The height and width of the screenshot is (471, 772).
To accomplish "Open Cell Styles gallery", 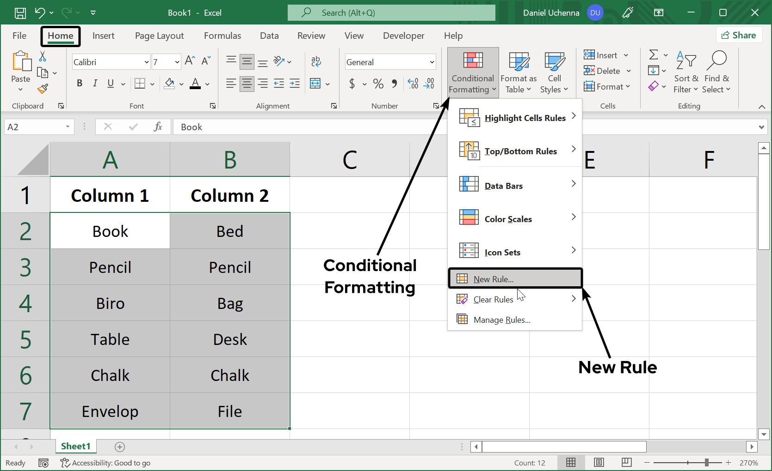I will click(554, 72).
